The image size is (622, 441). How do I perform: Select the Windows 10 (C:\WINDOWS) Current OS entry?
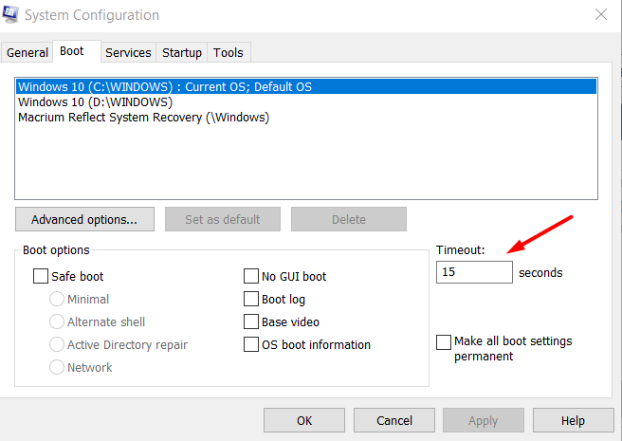[306, 86]
